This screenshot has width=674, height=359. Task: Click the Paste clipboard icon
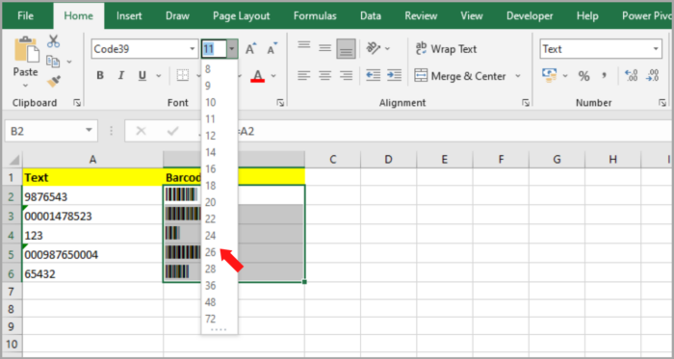coord(26,49)
